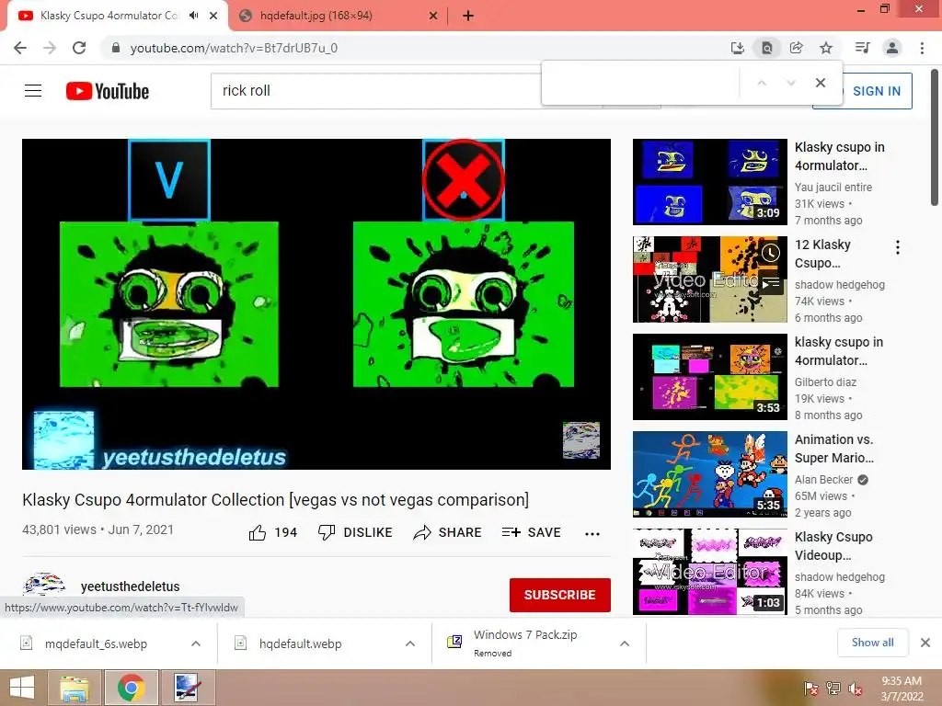Image resolution: width=942 pixels, height=706 pixels.
Task: Open yeetusthedeletus channel name link
Action: coord(131,586)
